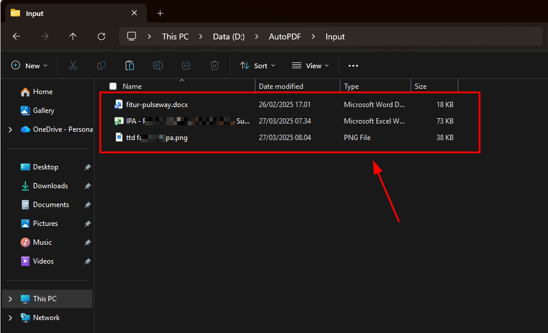Go back with the Back arrow
This screenshot has height=333, width=548.
tap(17, 36)
